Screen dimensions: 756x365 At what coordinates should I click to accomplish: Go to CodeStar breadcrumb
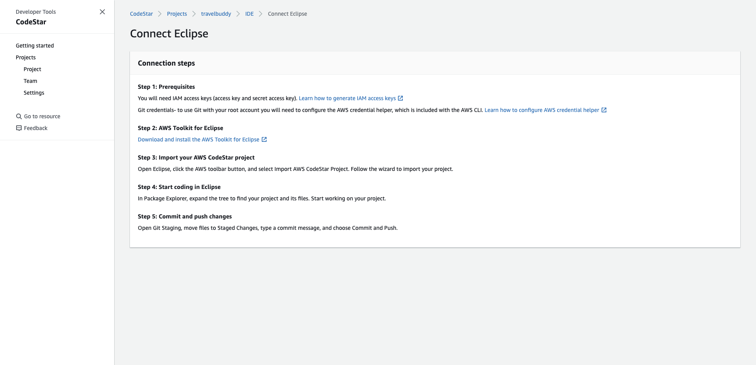[141, 14]
